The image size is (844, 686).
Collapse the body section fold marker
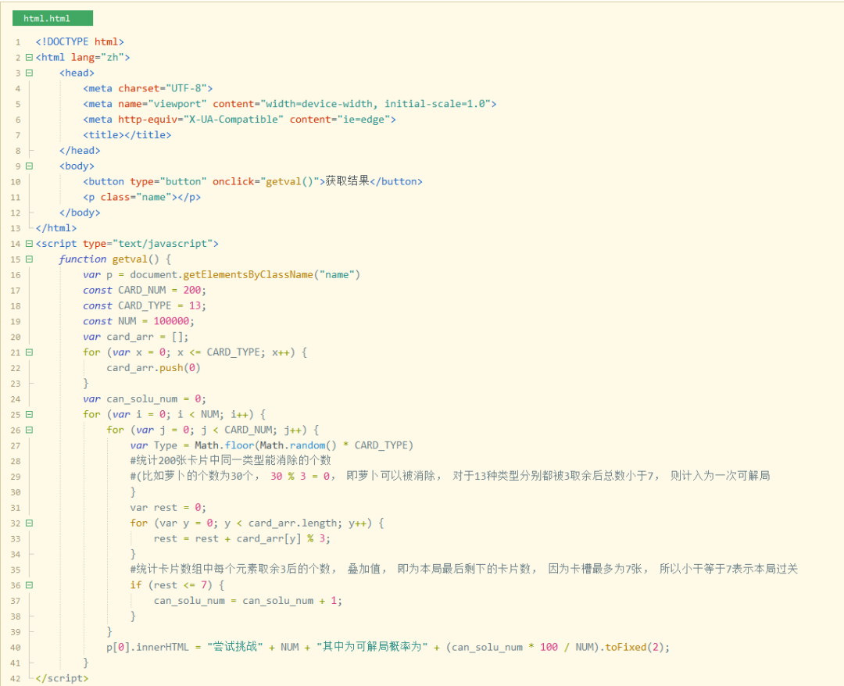tap(29, 166)
